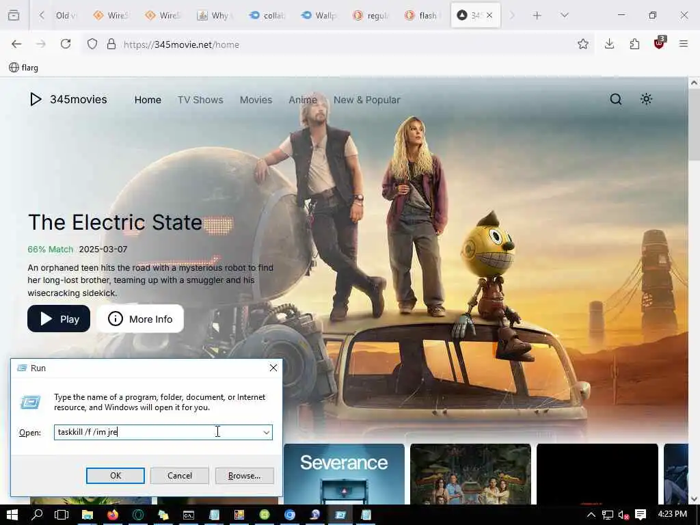Cancel the Run dialog

coord(180,476)
